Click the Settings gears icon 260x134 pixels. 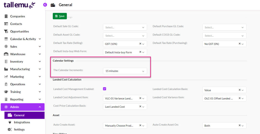10,129
